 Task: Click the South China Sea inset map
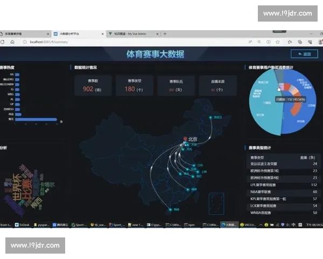click(x=216, y=204)
